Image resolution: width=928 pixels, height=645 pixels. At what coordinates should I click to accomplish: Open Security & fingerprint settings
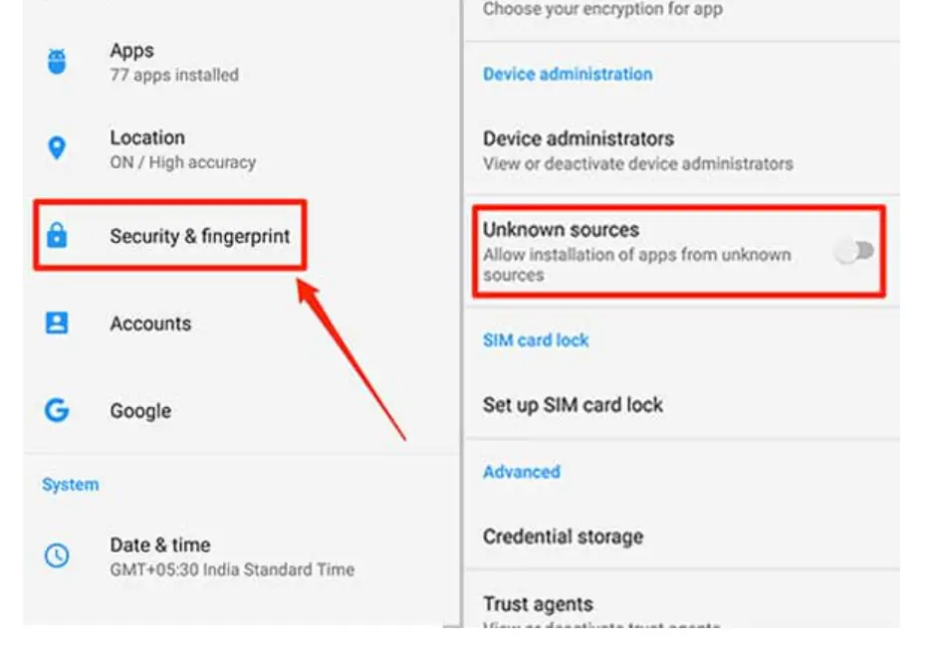click(x=170, y=236)
